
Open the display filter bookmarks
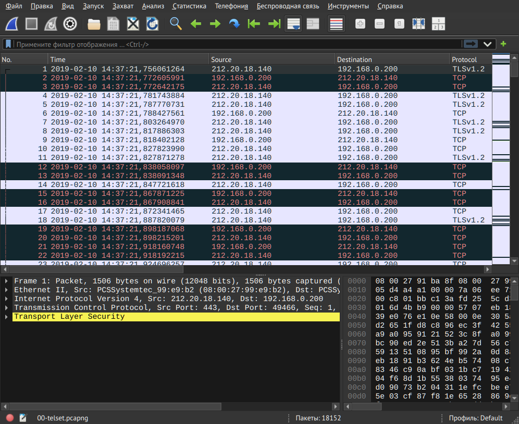tap(8, 44)
